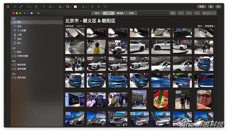Viewport: 228px width, 132px height.
Task: Click the 完成 (Done) button
Action: point(202,6)
